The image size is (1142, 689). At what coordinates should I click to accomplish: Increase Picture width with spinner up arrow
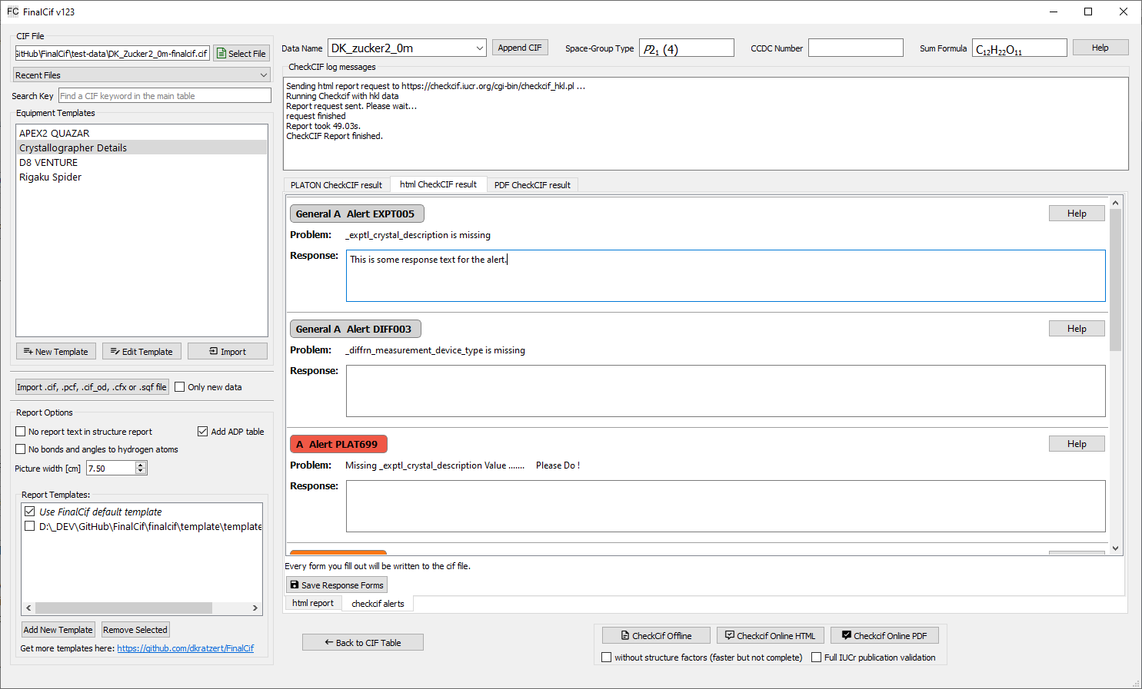tap(141, 465)
